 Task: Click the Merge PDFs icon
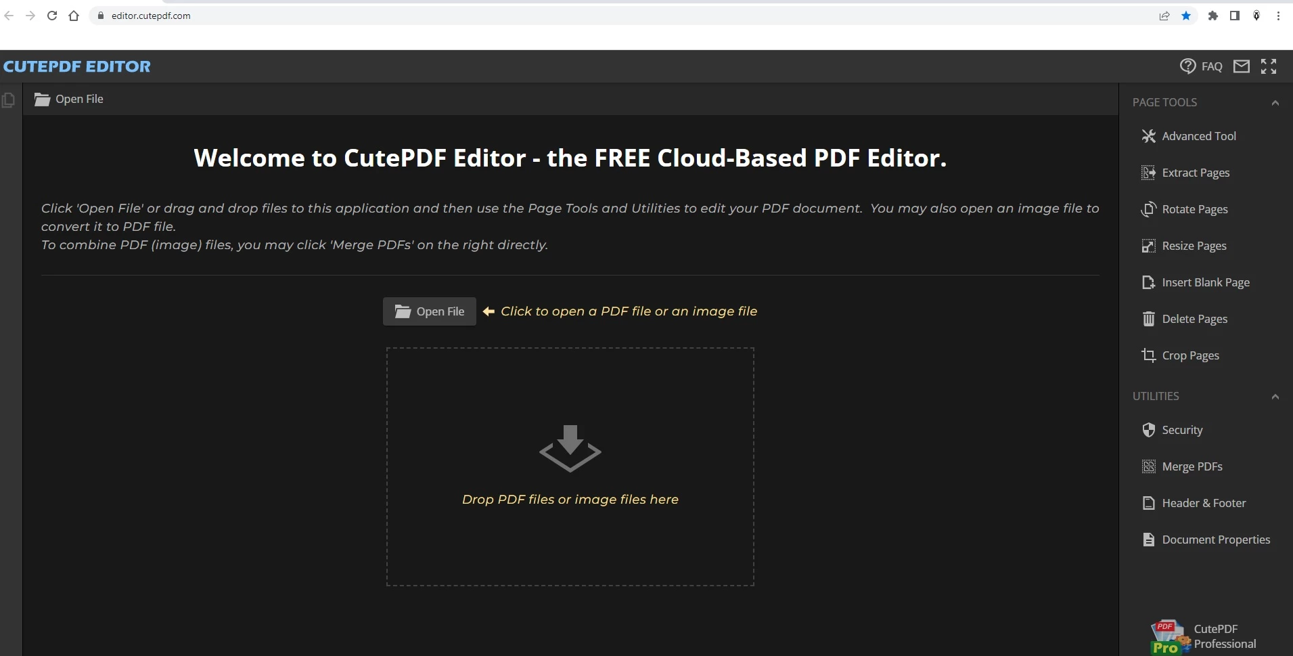point(1149,466)
